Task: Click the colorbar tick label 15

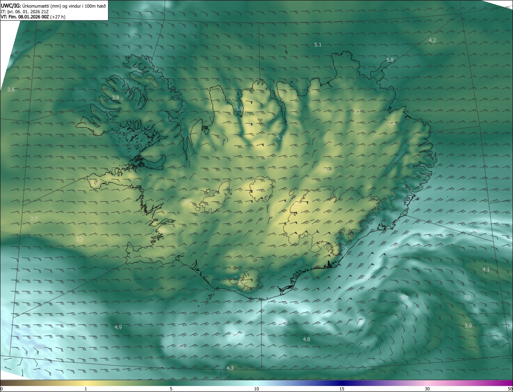Action: click(x=342, y=389)
